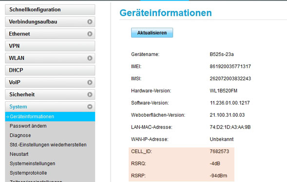Click the VoIP menu label
287x182 pixels.
[15, 82]
